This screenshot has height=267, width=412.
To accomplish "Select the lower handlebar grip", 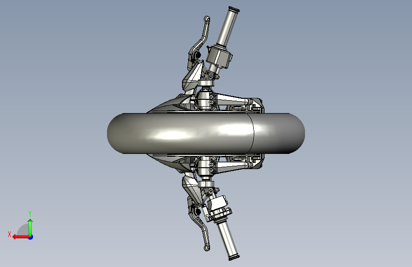I will [x=228, y=241].
